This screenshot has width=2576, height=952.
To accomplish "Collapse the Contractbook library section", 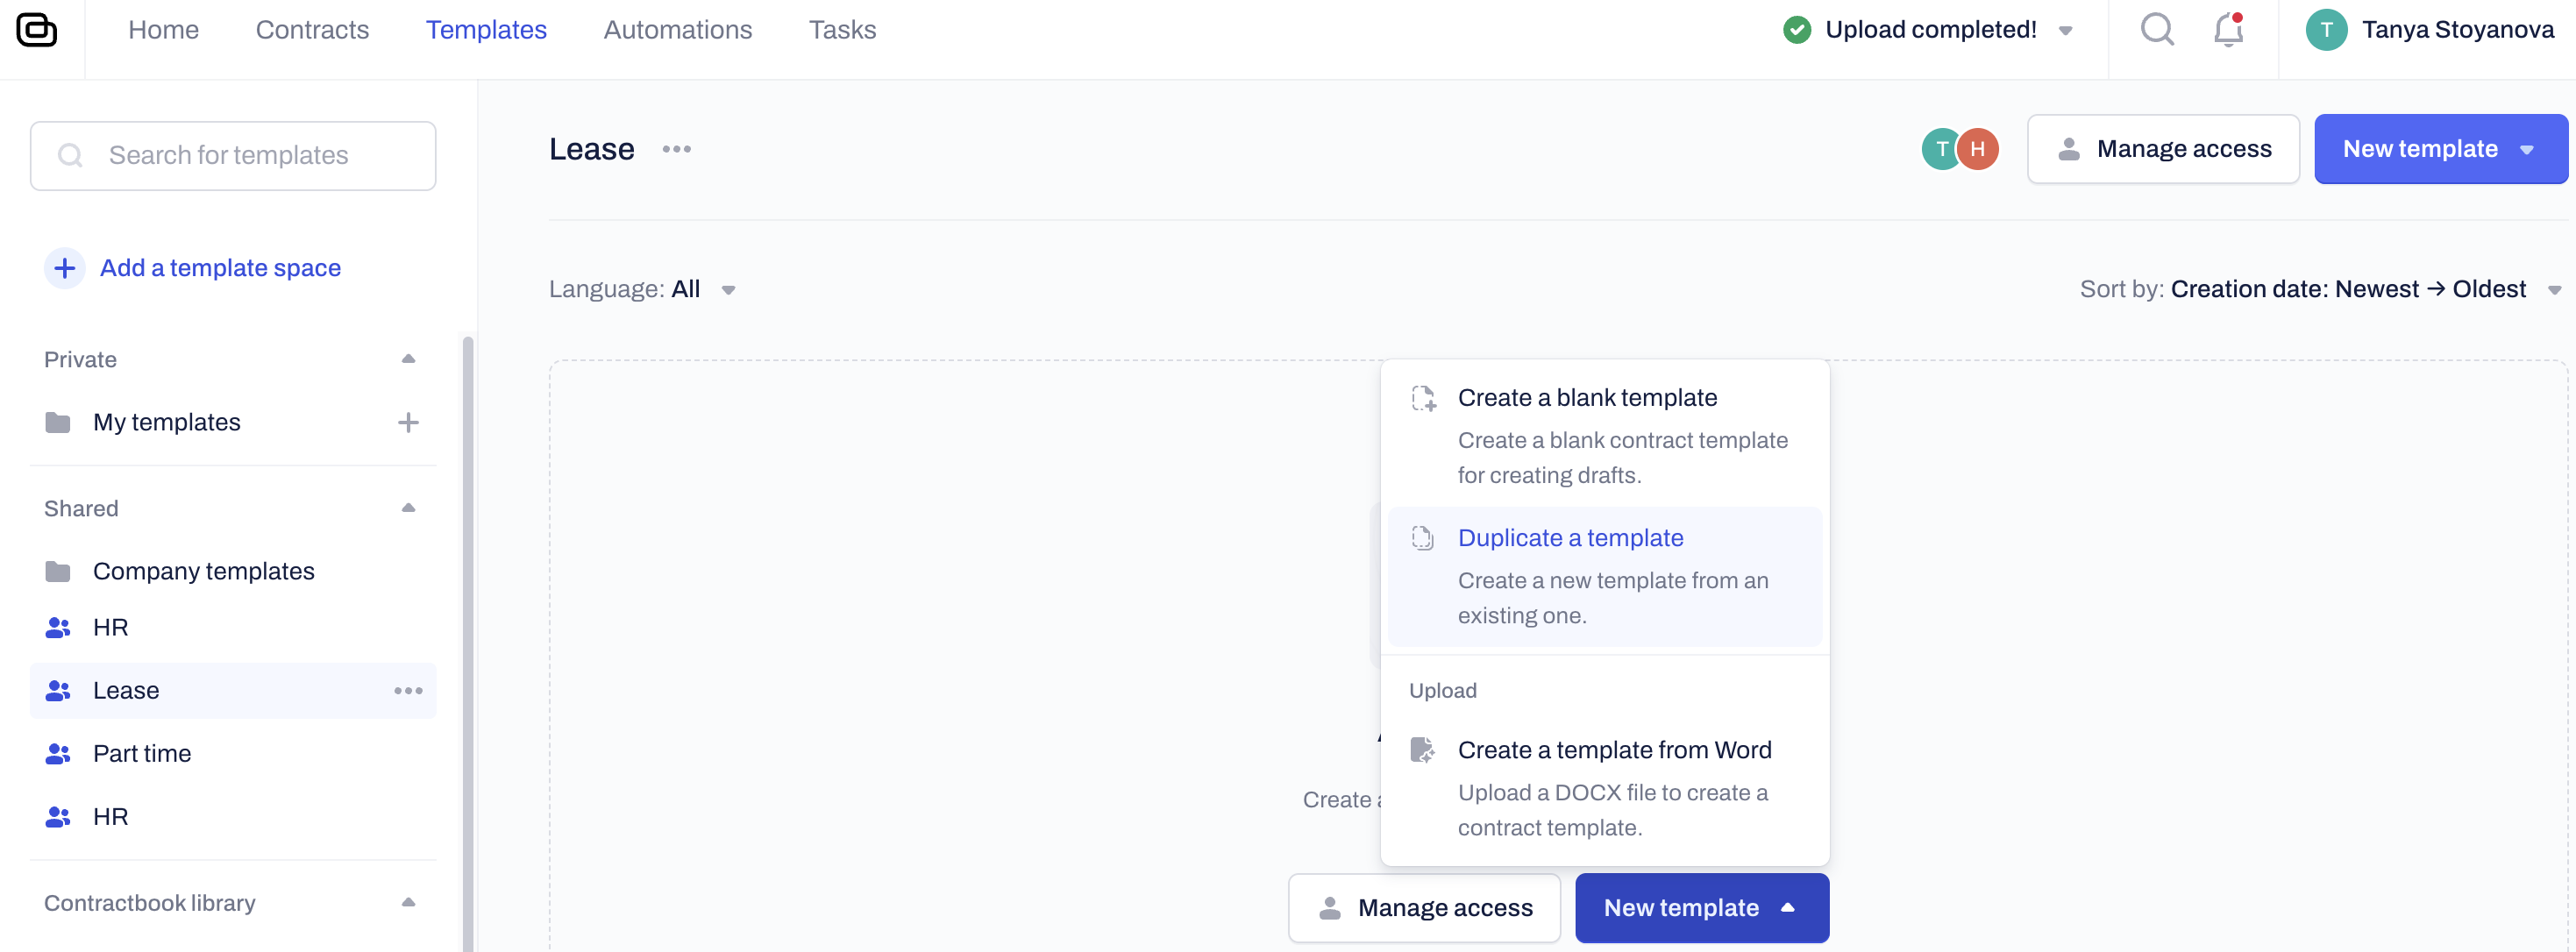I will [408, 903].
